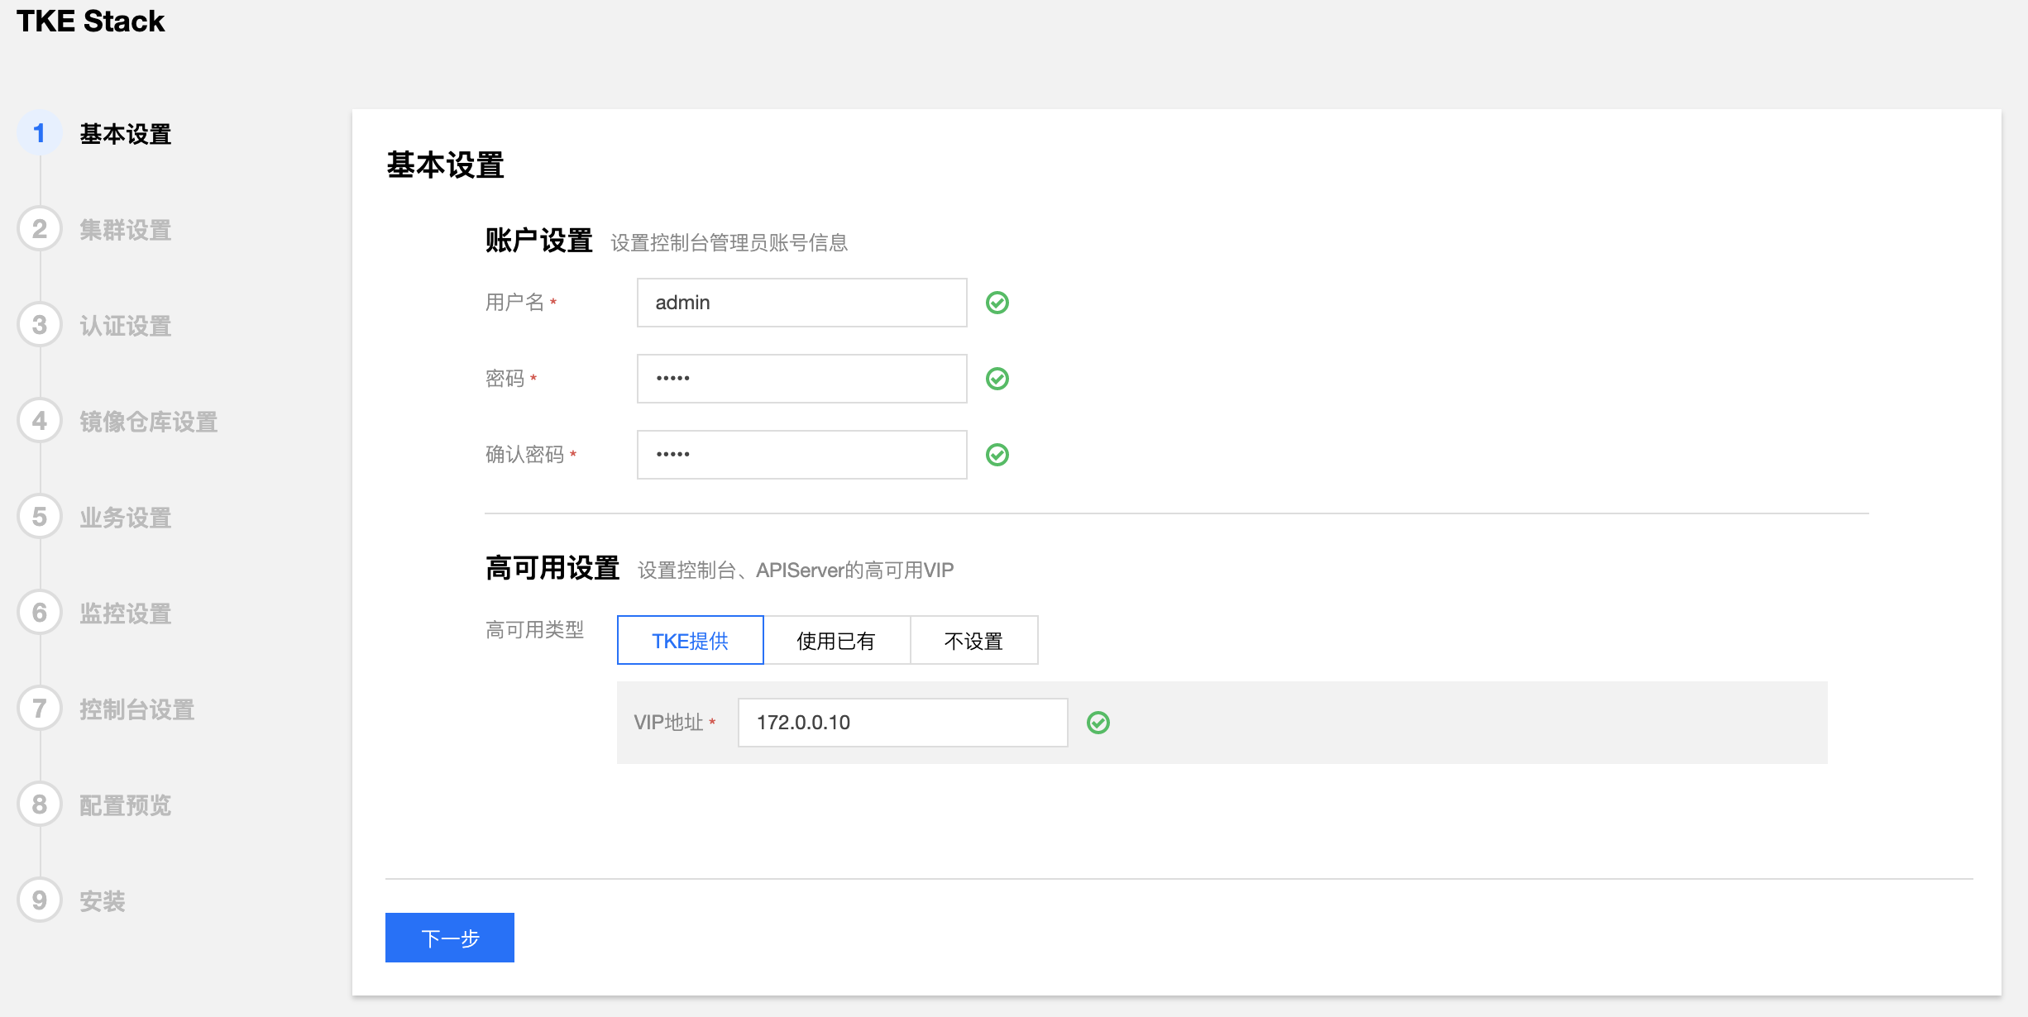The image size is (2028, 1017).
Task: Choose 不设置 high availability option
Action: [x=973, y=641]
